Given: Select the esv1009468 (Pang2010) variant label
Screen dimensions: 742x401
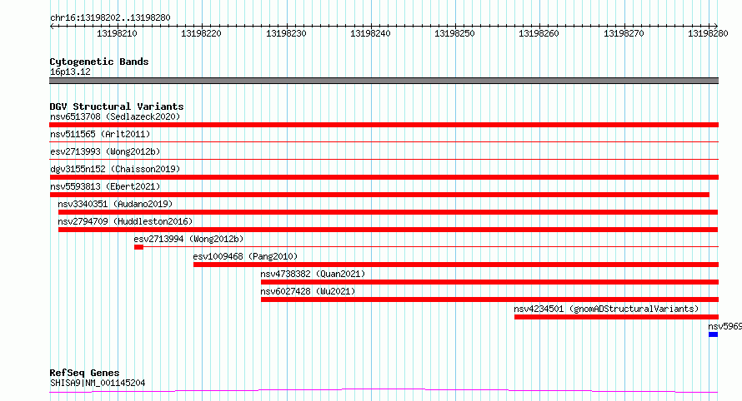Looking at the screenshot, I should point(245,256).
